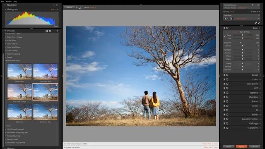265x149 pixels.
Task: Reset the LUT panel settings
Action: pos(227,88)
